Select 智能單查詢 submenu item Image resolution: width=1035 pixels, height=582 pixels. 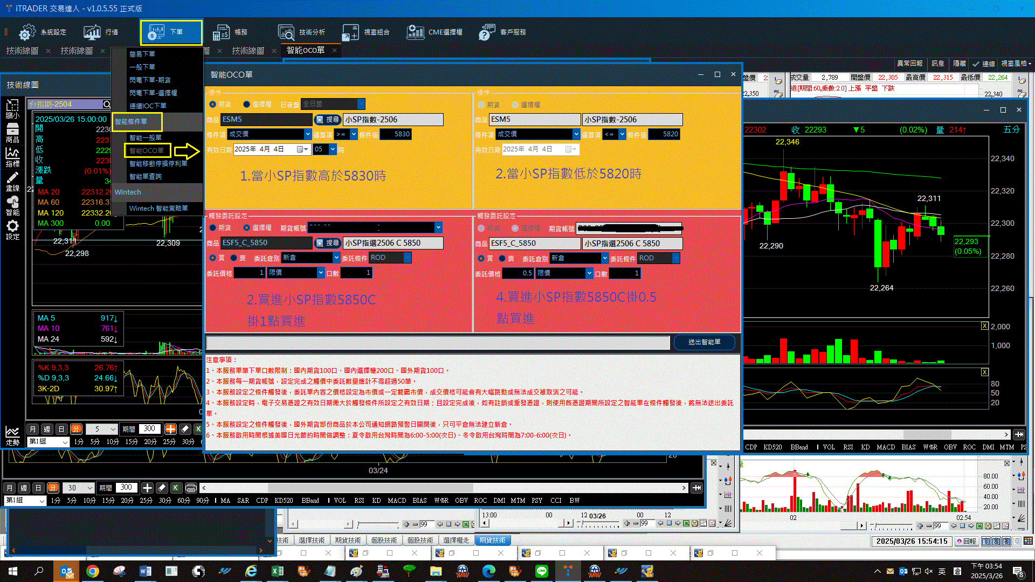(x=146, y=176)
